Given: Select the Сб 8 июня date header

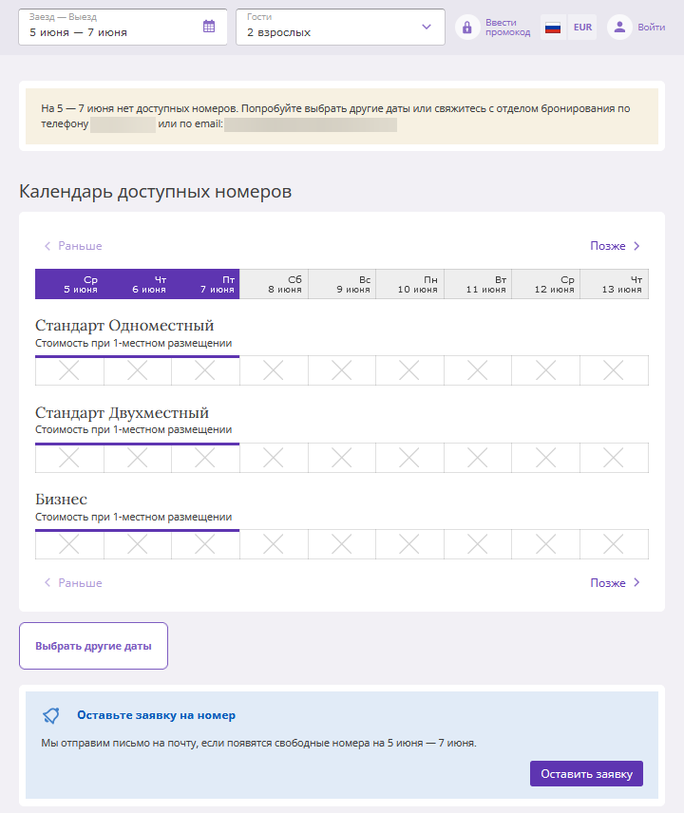Looking at the screenshot, I should [x=274, y=284].
